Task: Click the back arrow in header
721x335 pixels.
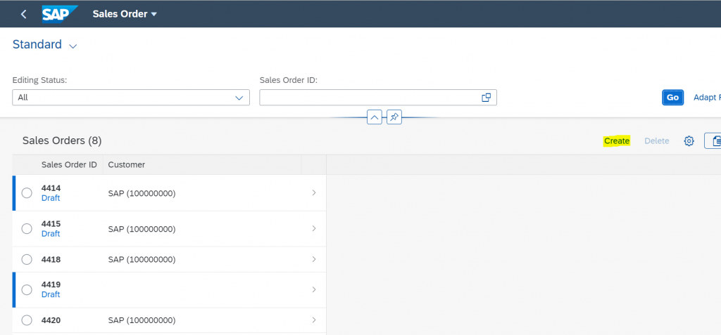Action: [24, 14]
